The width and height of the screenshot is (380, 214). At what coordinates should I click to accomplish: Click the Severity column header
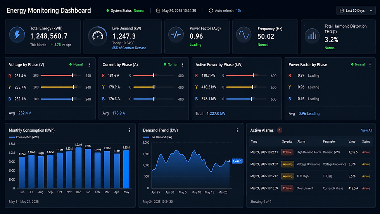pyautogui.click(x=287, y=142)
